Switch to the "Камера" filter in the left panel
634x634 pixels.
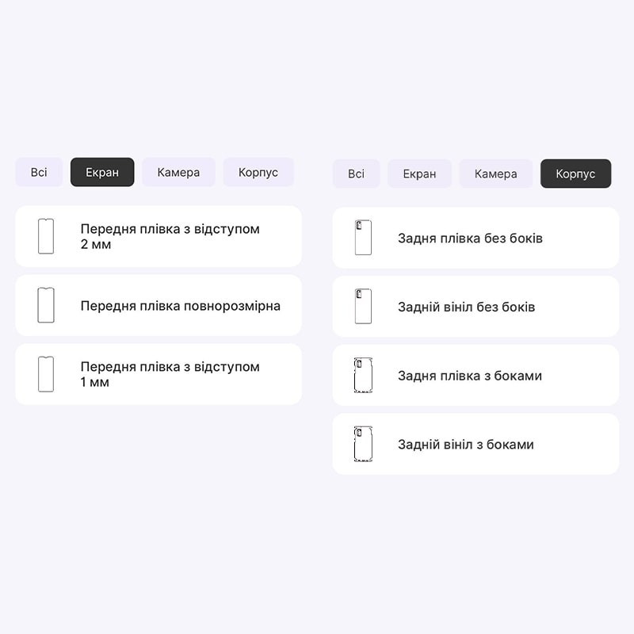(x=178, y=172)
